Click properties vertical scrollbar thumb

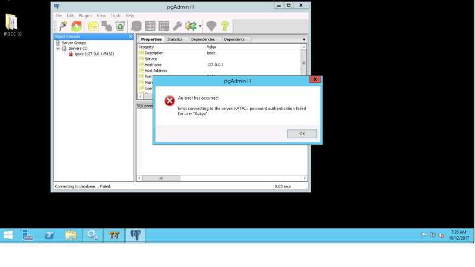(x=303, y=63)
